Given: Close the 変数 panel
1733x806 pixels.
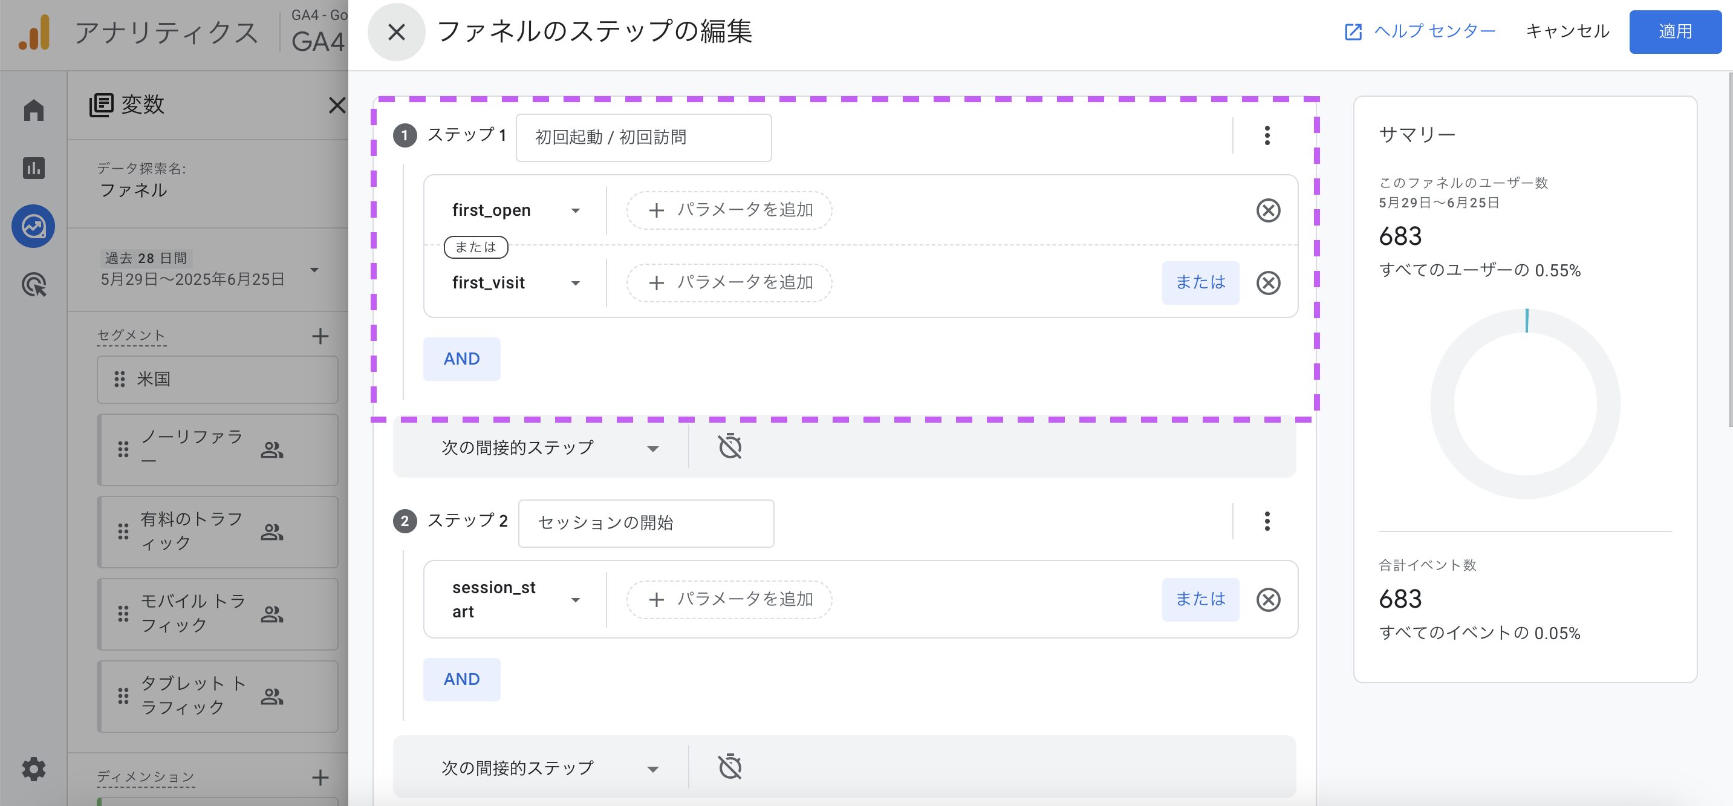Looking at the screenshot, I should (336, 105).
